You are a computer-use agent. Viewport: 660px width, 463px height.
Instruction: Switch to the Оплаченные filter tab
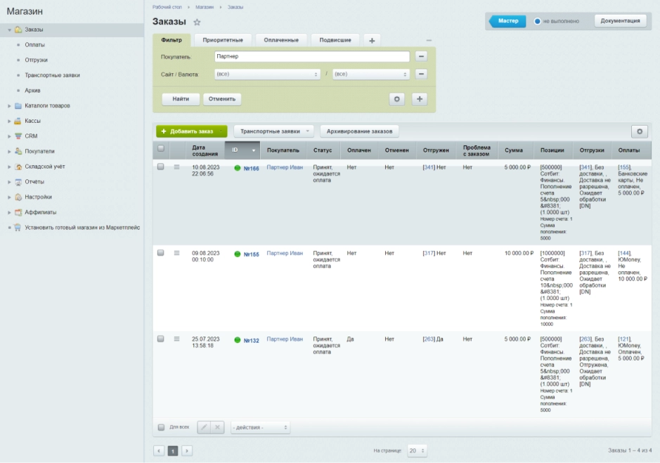pyautogui.click(x=281, y=41)
